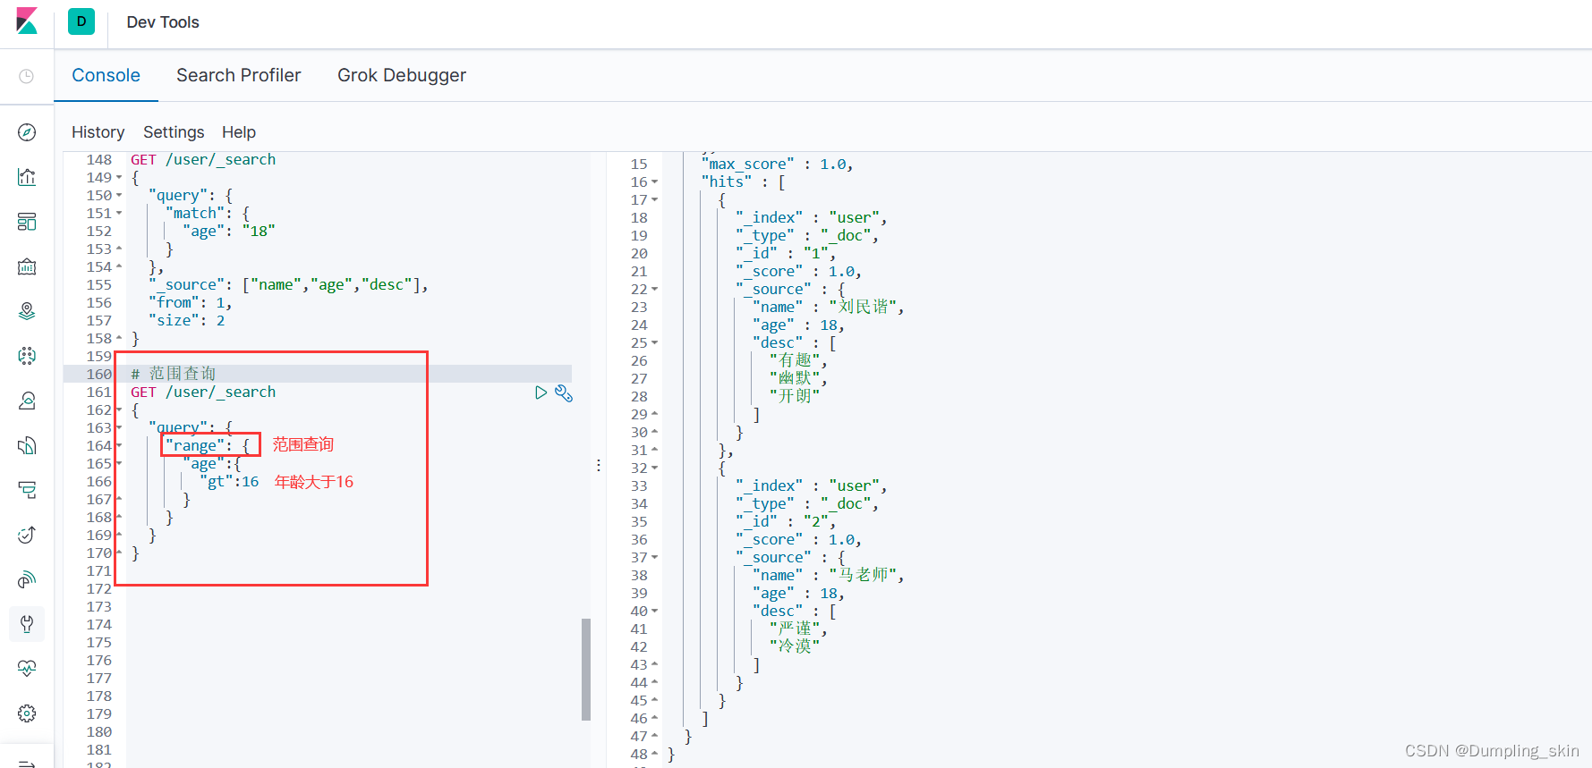Click the Dev Tools breadcrumb title
This screenshot has height=768, width=1592.
[x=163, y=22]
